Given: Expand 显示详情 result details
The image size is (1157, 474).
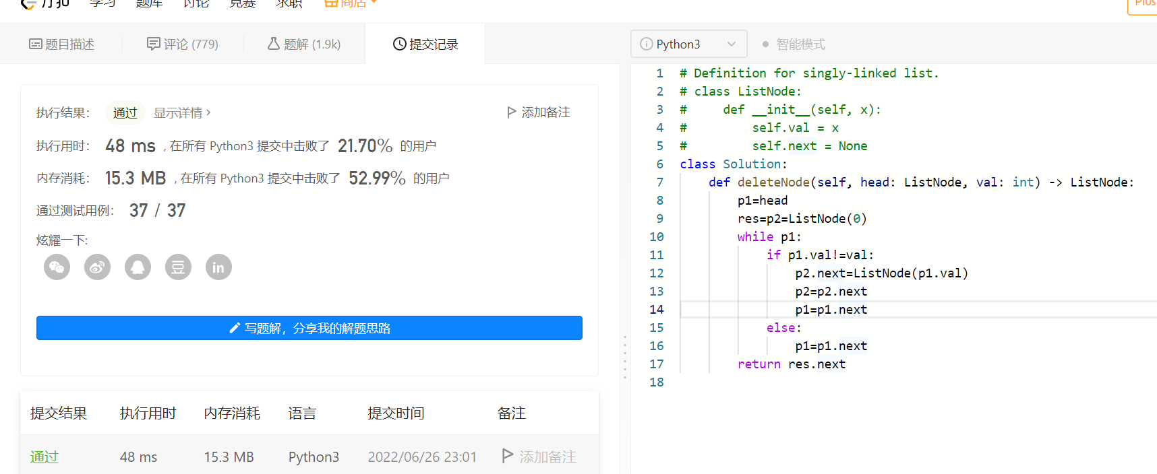Looking at the screenshot, I should pyautogui.click(x=182, y=113).
